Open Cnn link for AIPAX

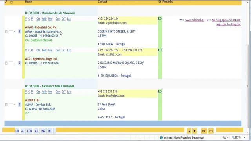coord(58,19)
